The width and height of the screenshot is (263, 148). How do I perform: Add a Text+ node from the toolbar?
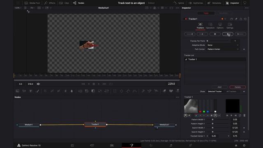pyautogui.click(x=31, y=91)
